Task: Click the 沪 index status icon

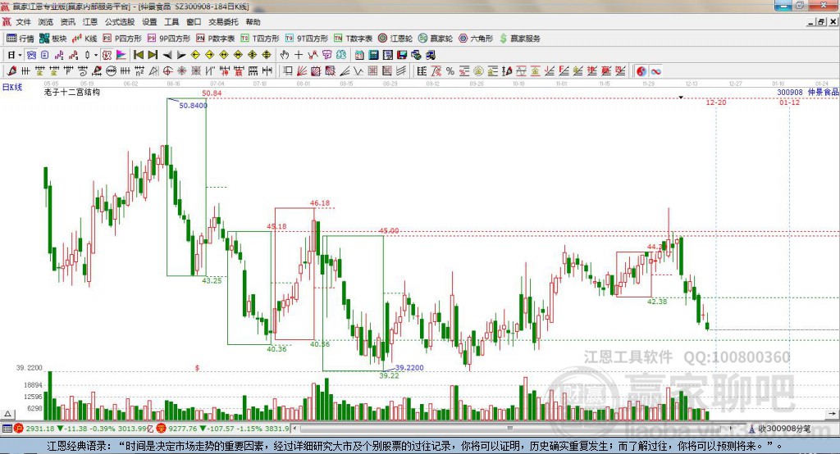Action: coord(19,429)
